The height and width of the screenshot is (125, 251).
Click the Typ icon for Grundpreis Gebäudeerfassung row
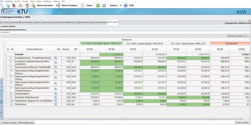click(56, 63)
